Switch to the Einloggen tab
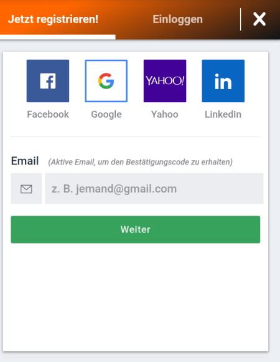 pos(177,19)
